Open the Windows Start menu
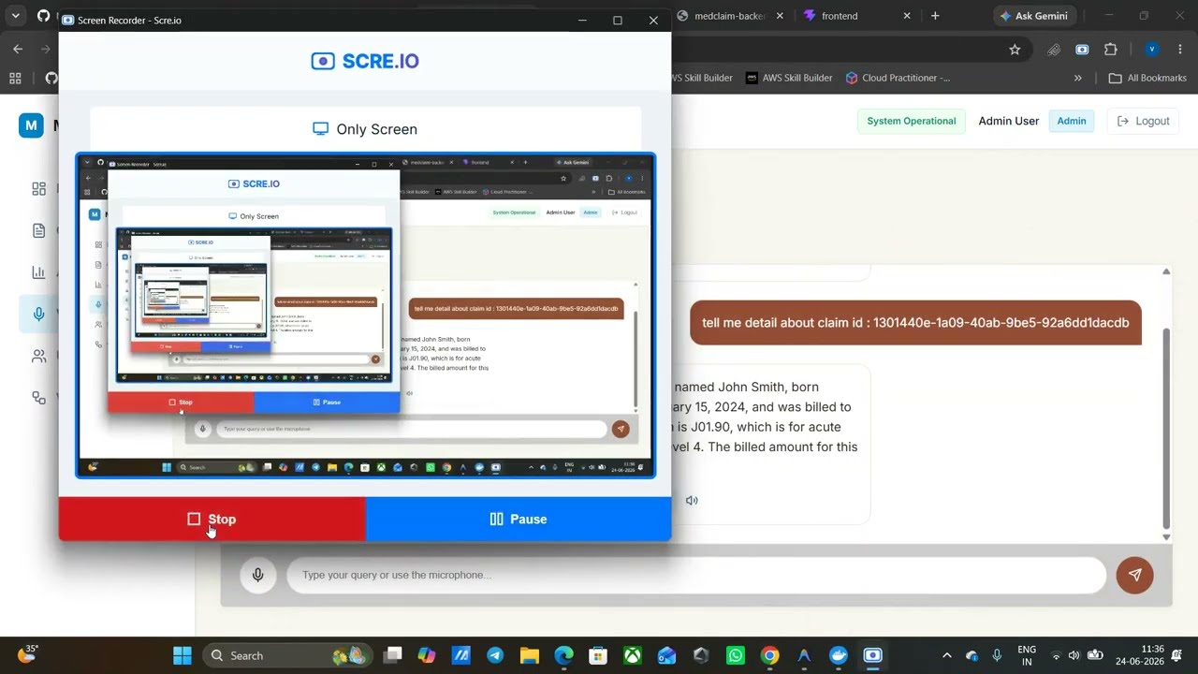Screen dimensions: 1198x674 (x=183, y=655)
